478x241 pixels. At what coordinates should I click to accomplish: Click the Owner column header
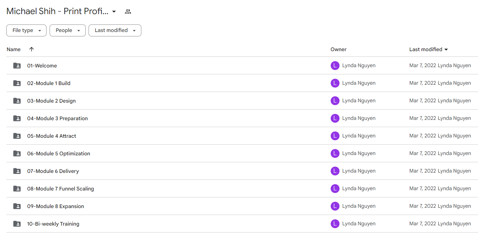(339, 49)
